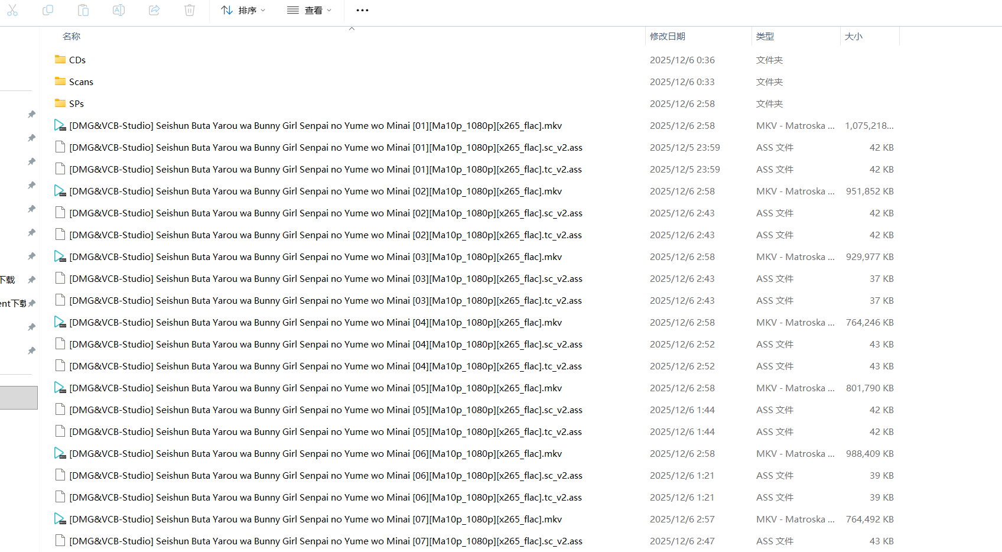
Task: Select the CDs folder icon
Action: point(60,59)
